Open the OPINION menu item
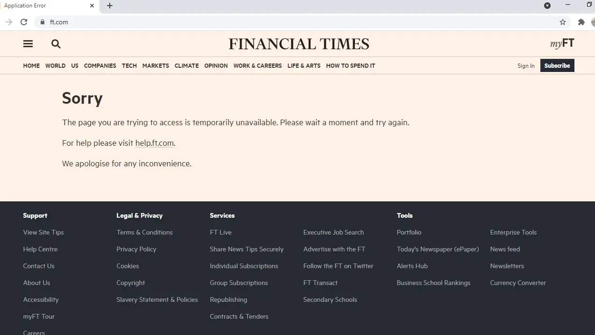The width and height of the screenshot is (595, 335). tap(216, 66)
